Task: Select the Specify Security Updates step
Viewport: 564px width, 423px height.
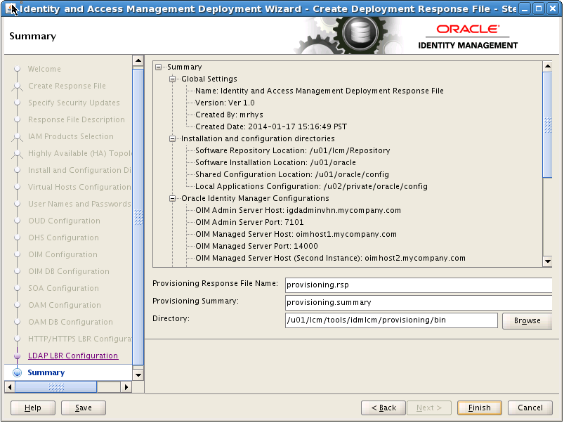Action: (x=74, y=103)
